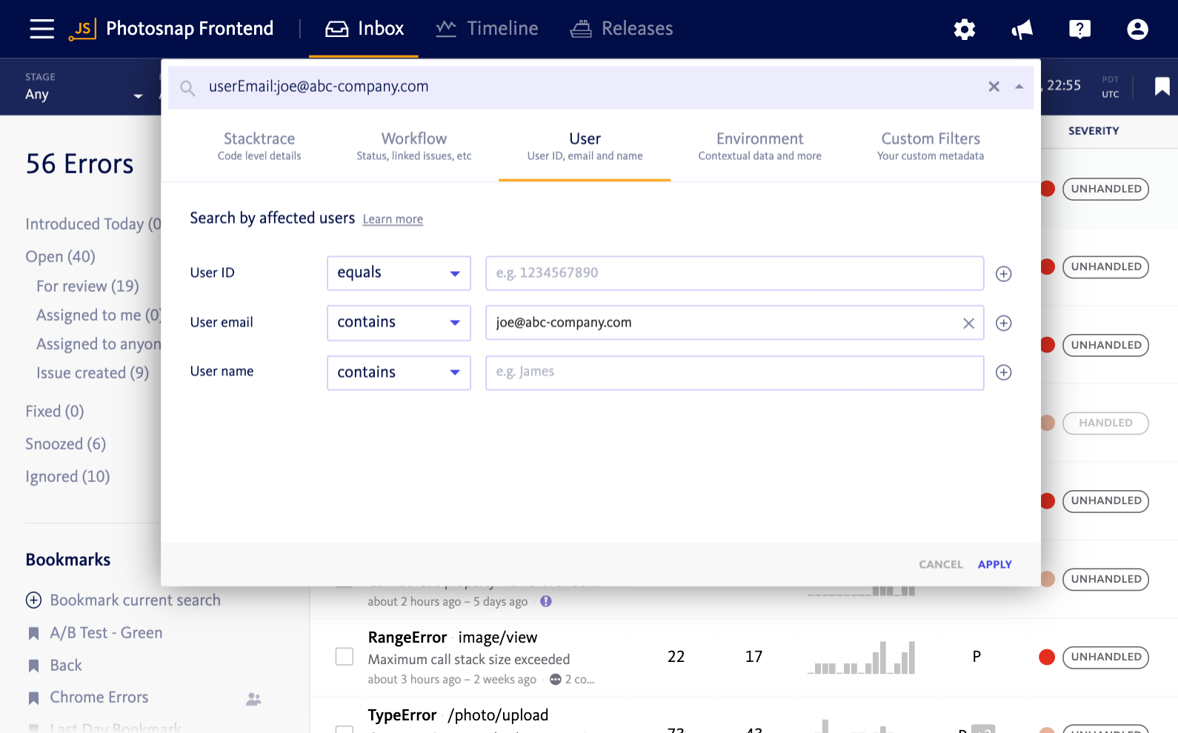
Task: Add another User ID filter
Action: click(x=1004, y=274)
